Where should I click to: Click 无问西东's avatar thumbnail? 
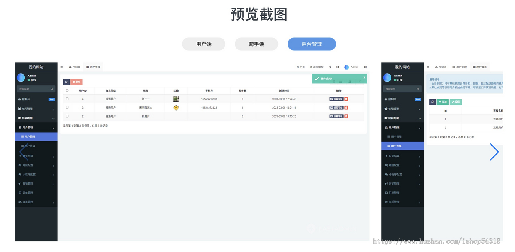click(x=176, y=107)
